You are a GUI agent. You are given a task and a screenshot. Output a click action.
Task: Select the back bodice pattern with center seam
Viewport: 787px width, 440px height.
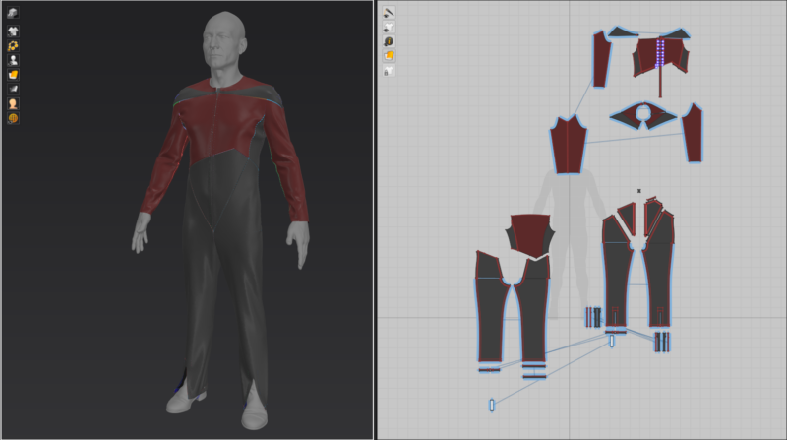pyautogui.click(x=569, y=145)
